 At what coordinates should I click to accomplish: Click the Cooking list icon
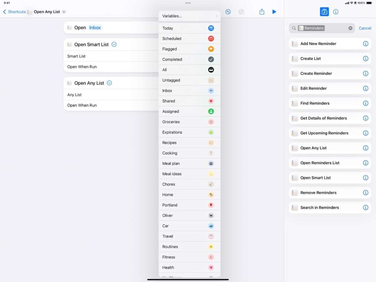tap(211, 153)
